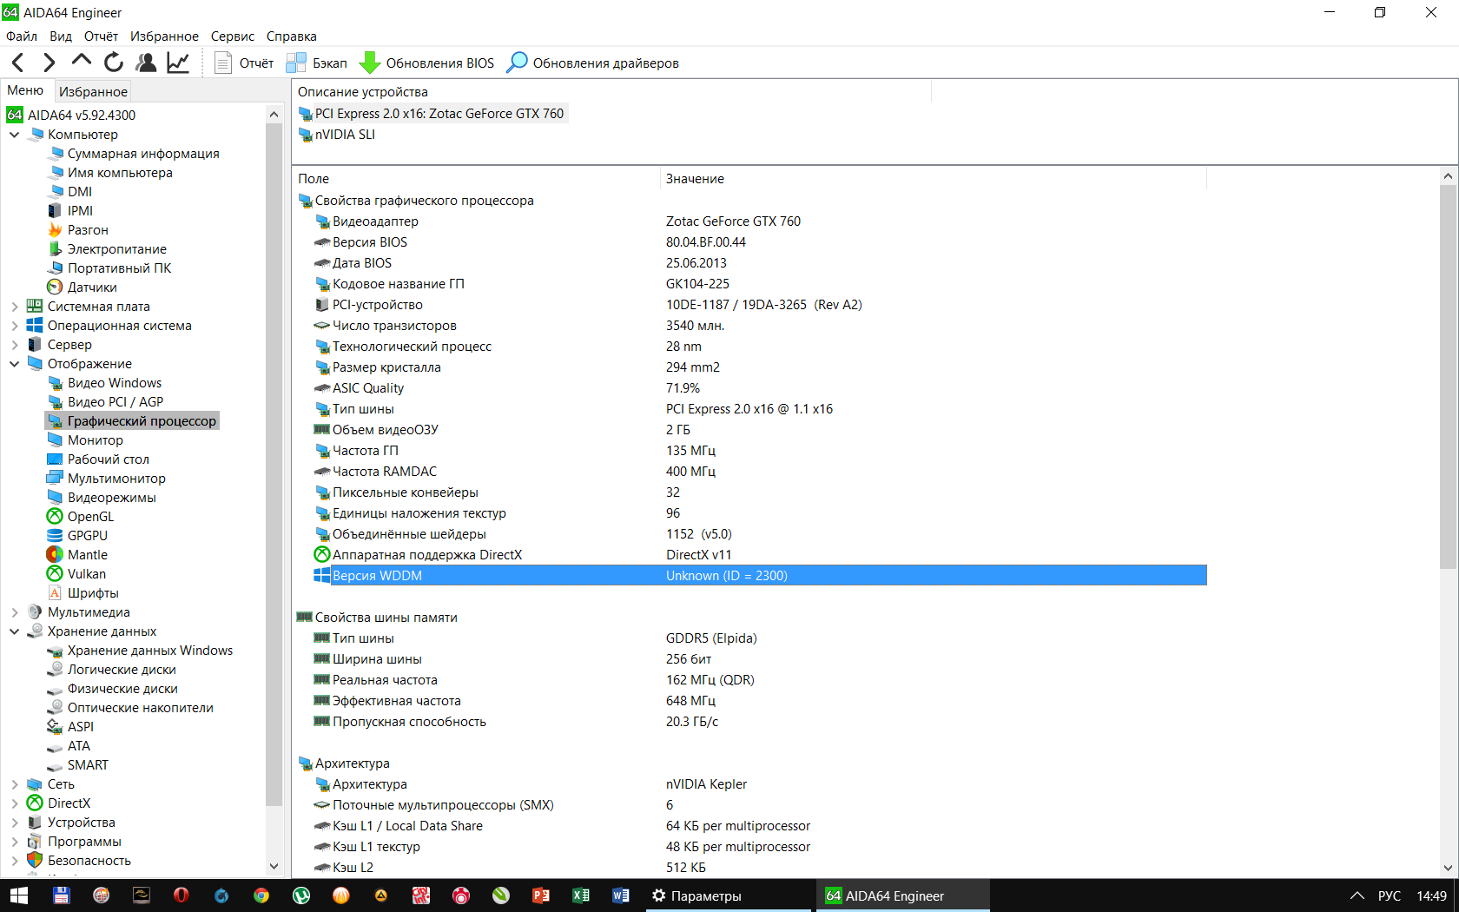Click Обновления драйверов toolbar button

pos(593,63)
